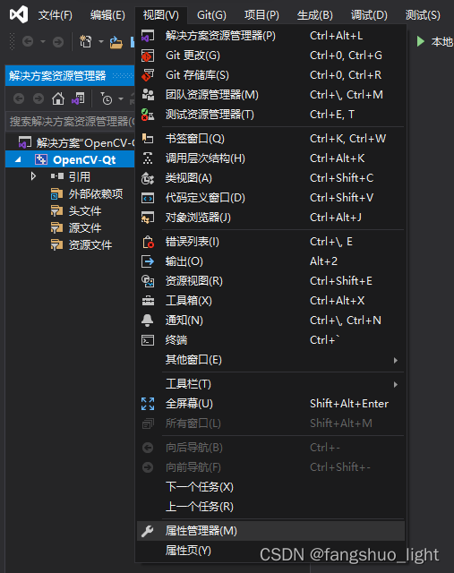Click the new project toolbar icon
The image size is (454, 573).
(86, 41)
